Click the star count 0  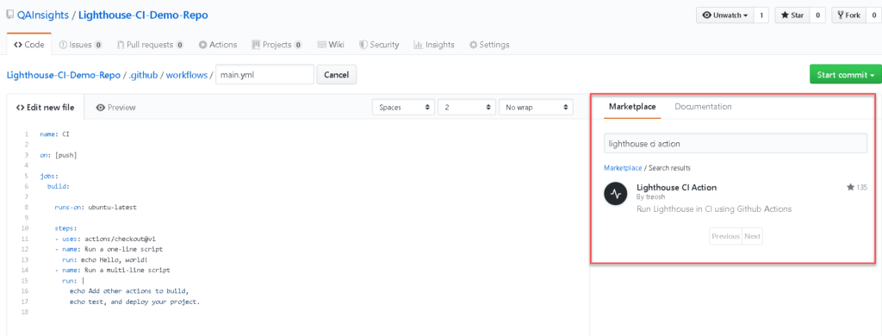pyautogui.click(x=817, y=16)
